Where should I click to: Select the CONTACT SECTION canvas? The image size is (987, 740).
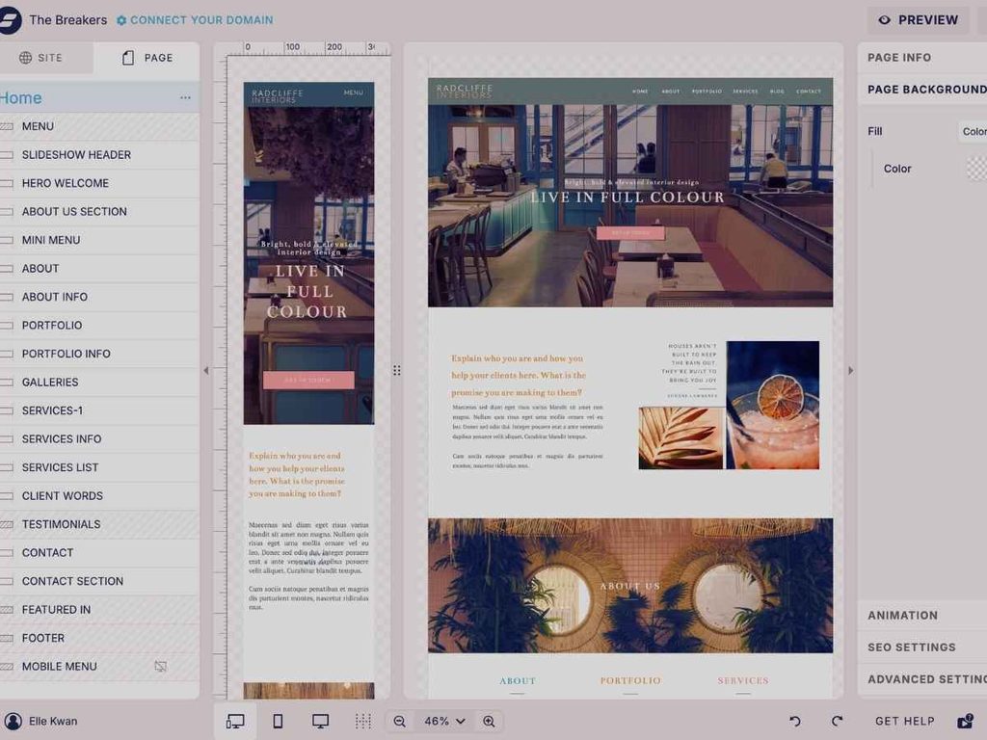pyautogui.click(x=99, y=581)
